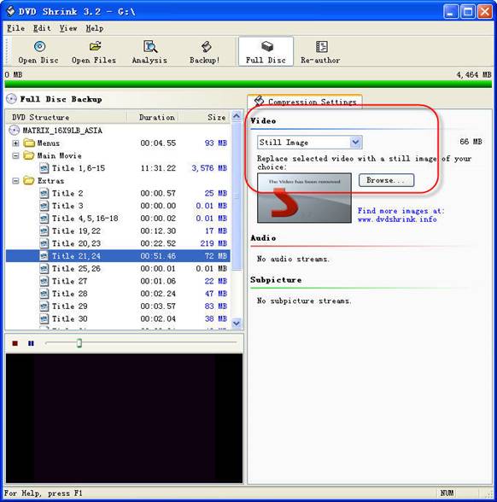The height and width of the screenshot is (502, 497).
Task: Click the Extras folder icon
Action: pos(29,181)
